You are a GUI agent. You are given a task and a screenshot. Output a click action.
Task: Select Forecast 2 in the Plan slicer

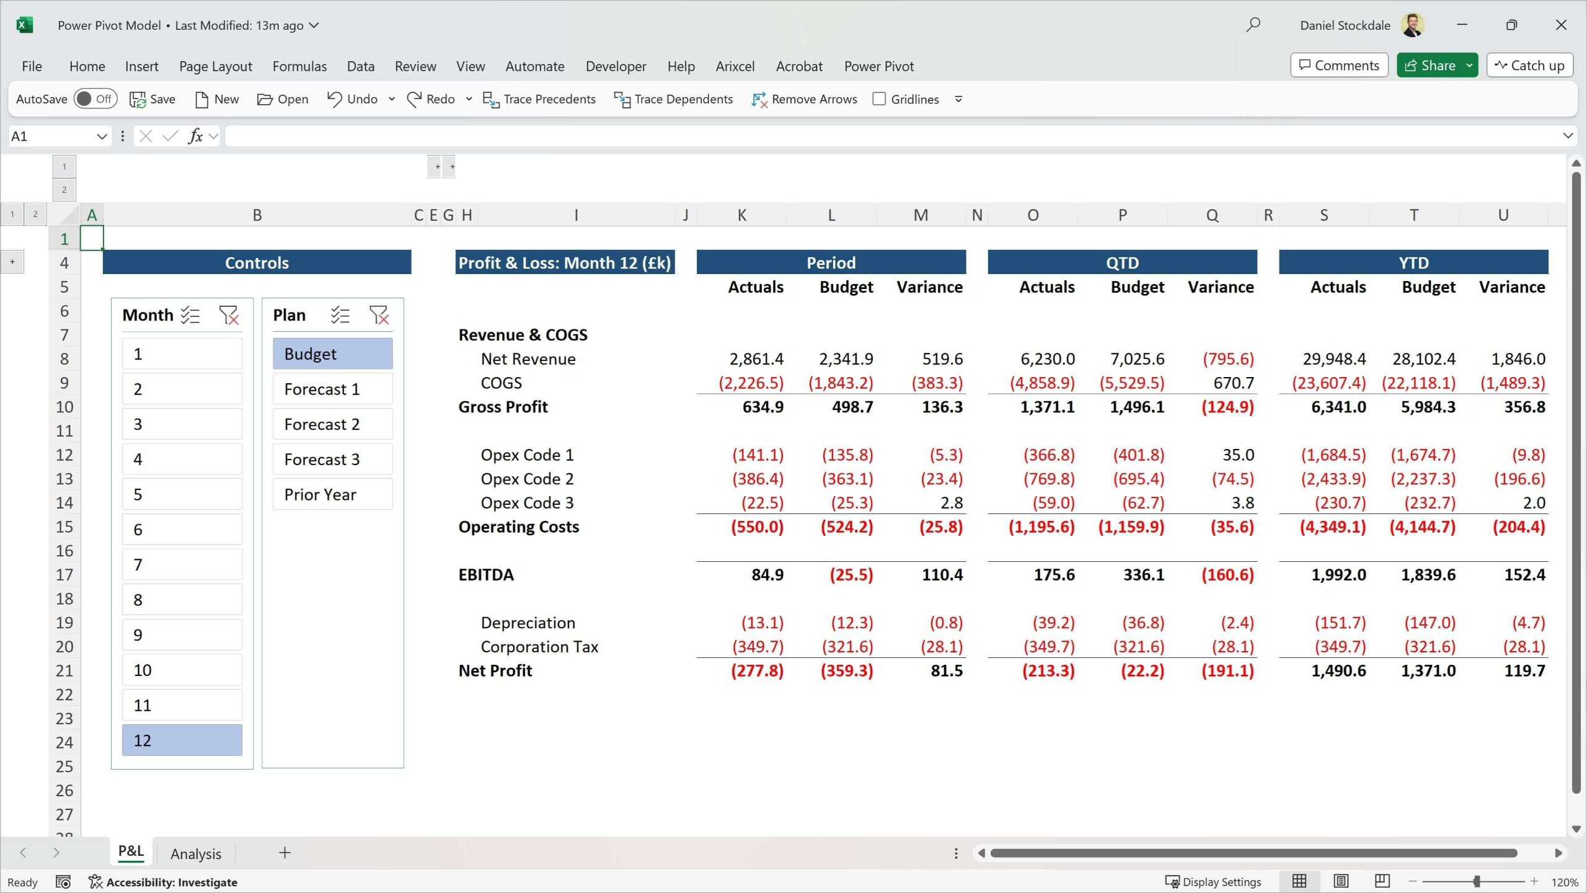332,424
